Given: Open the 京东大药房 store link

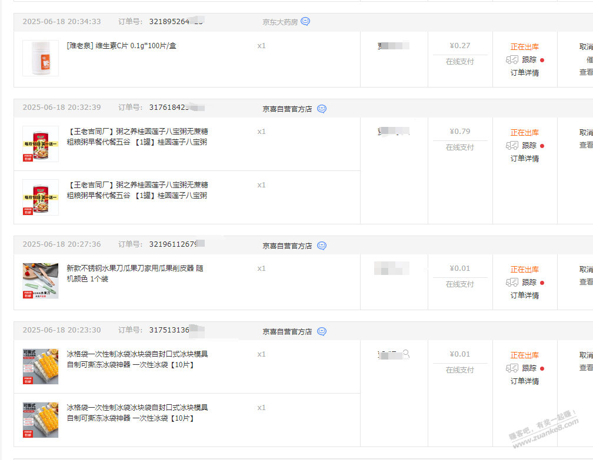Looking at the screenshot, I should [280, 22].
